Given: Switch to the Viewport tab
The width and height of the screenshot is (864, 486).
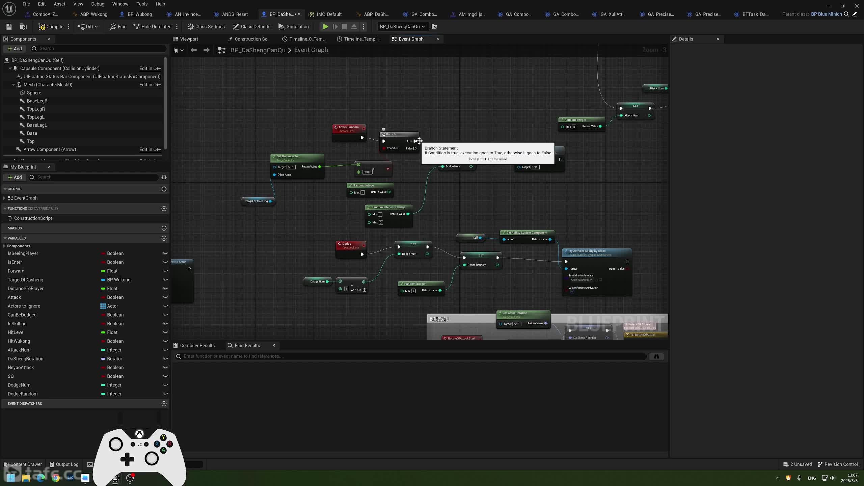Looking at the screenshot, I should (x=186, y=39).
